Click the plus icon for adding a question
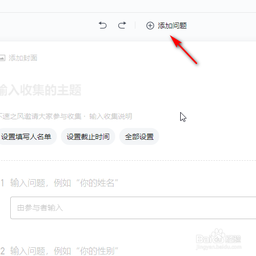Viewport: 256px width, 256px height. tap(150, 26)
